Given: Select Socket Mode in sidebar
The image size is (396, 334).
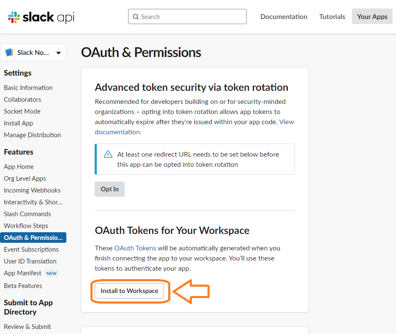Looking at the screenshot, I should 22,111.
